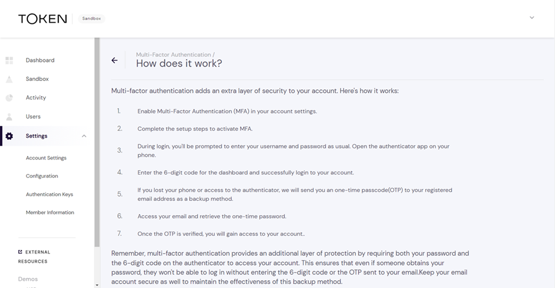Open Member Information page
The width and height of the screenshot is (555, 288).
pyautogui.click(x=50, y=213)
